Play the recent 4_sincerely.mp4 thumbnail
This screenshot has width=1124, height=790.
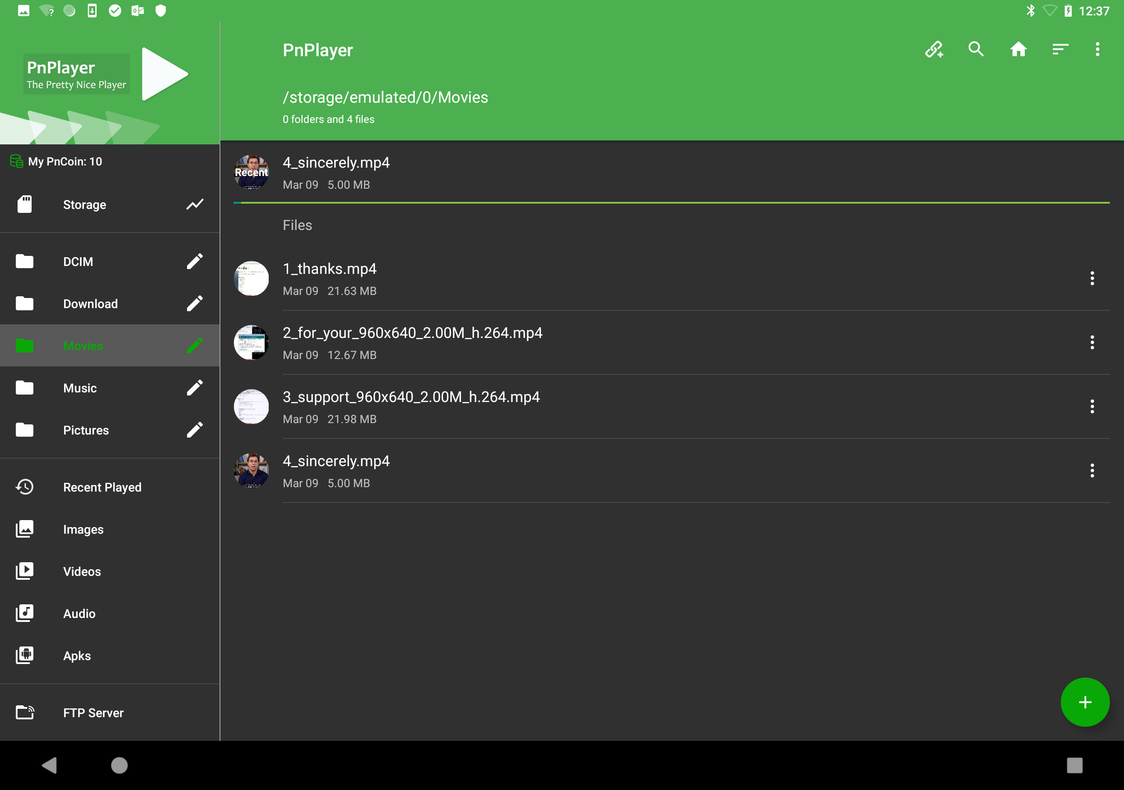pos(251,172)
